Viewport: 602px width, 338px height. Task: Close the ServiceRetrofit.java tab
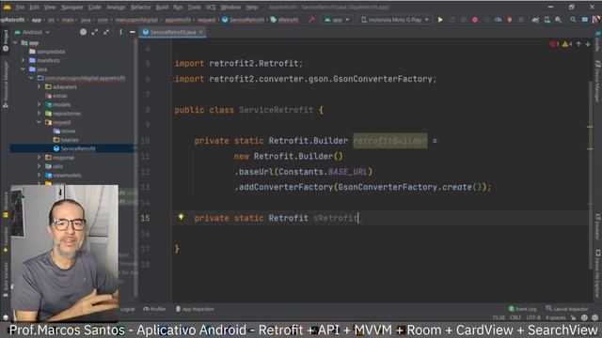(200, 32)
